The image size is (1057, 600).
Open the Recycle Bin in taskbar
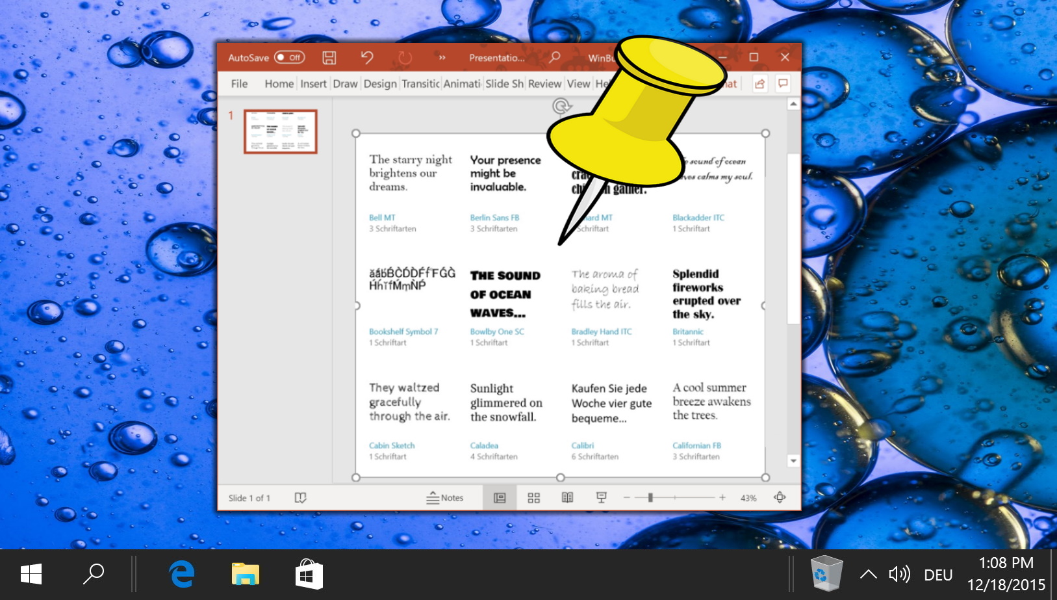(x=826, y=573)
